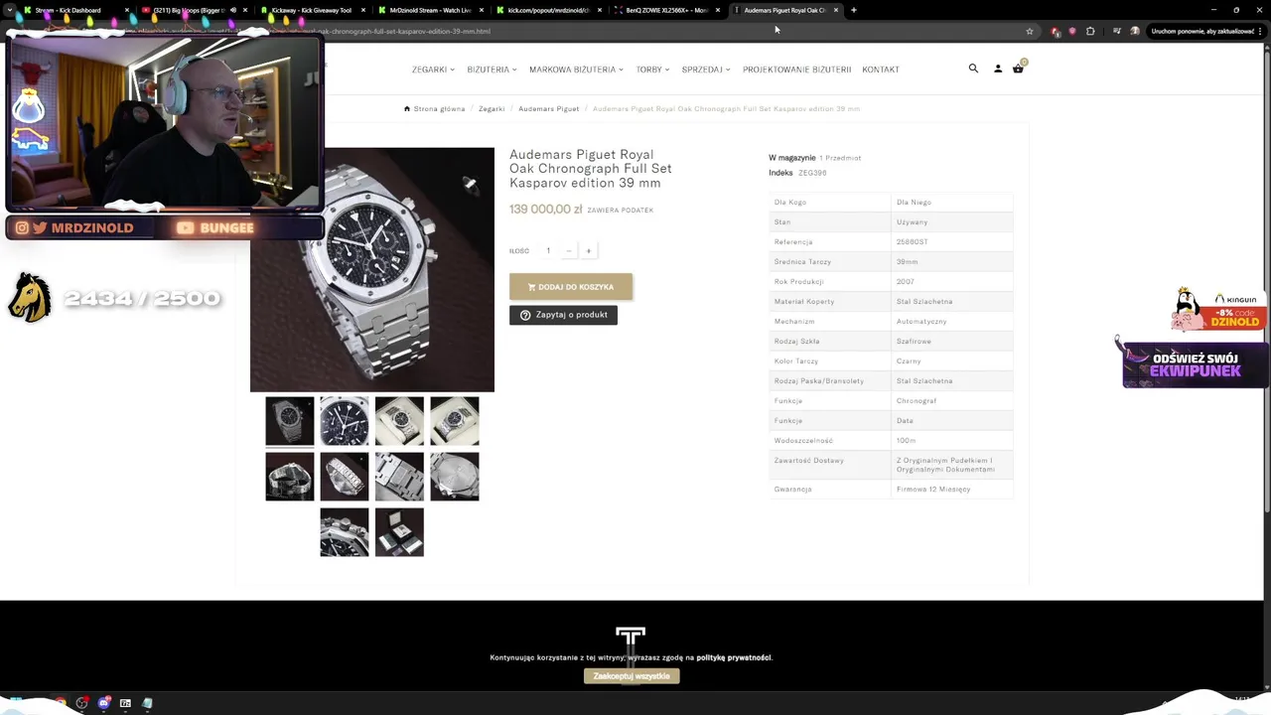
Task: Open the browser extensions puzzle icon
Action: coord(1090,31)
